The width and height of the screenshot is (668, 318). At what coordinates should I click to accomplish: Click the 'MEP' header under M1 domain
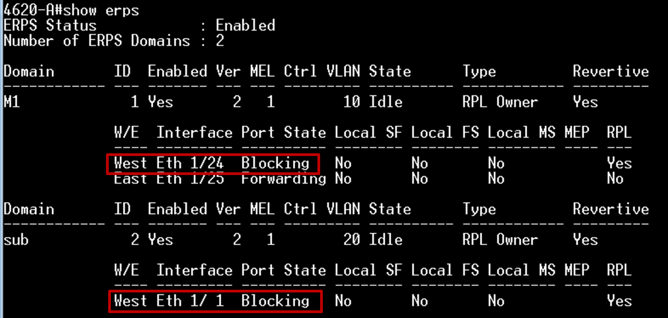[x=577, y=133]
